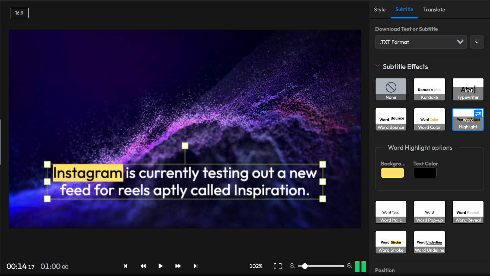Skip to the start of the video
The image size is (490, 276).
[x=125, y=266]
